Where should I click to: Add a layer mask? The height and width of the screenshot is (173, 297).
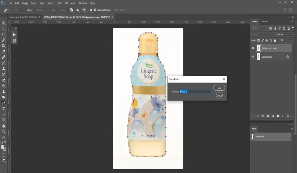pyautogui.click(x=268, y=116)
